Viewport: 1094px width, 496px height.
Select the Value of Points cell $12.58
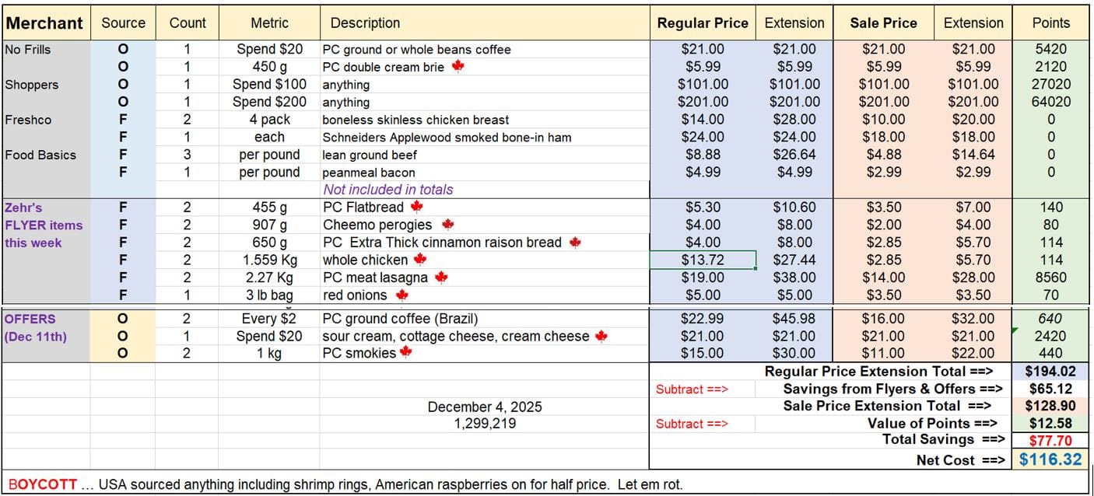pyautogui.click(x=1050, y=424)
